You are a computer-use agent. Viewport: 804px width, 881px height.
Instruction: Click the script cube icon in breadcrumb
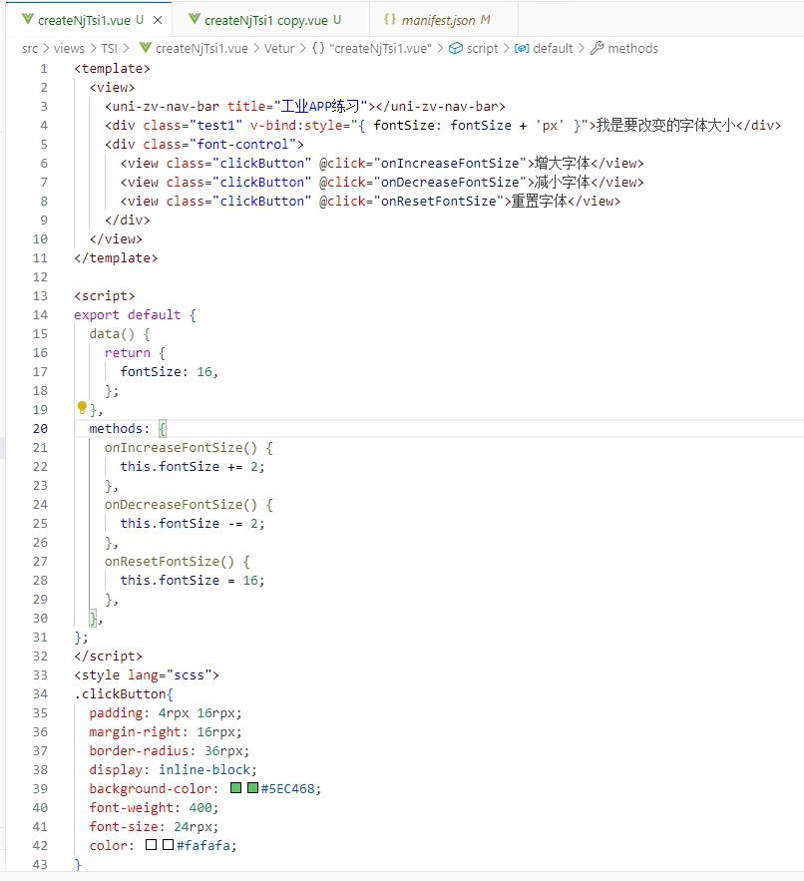[456, 48]
